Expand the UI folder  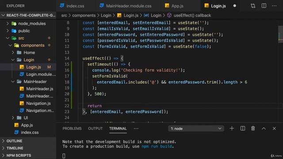13,118
